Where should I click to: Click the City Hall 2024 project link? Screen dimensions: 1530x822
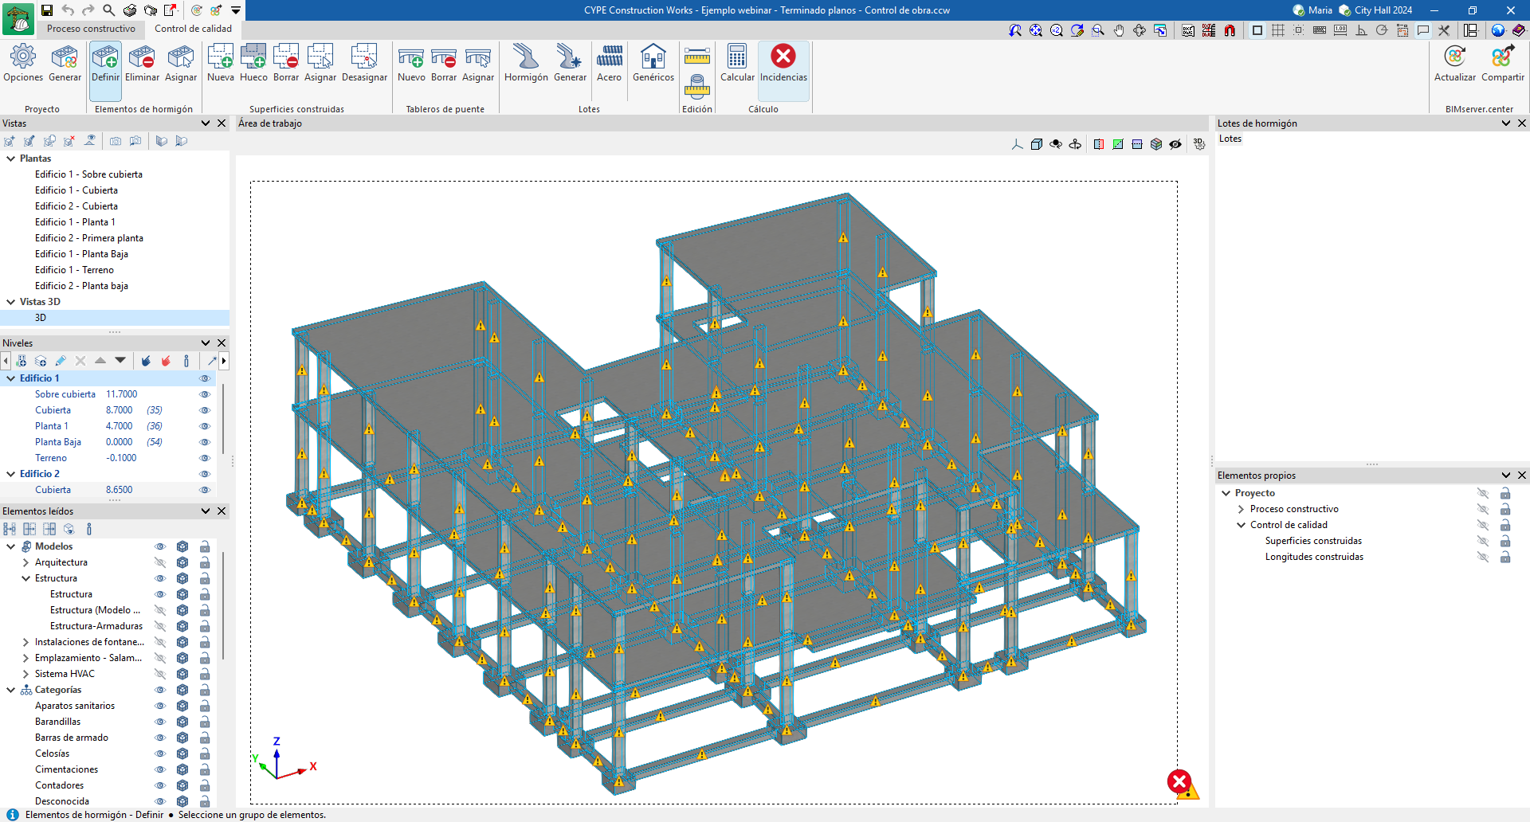click(1383, 10)
